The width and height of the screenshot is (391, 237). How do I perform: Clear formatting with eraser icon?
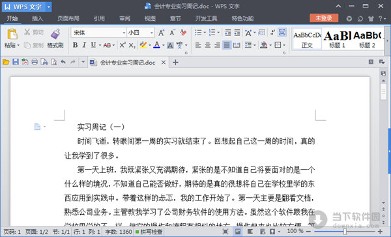tap(183, 33)
